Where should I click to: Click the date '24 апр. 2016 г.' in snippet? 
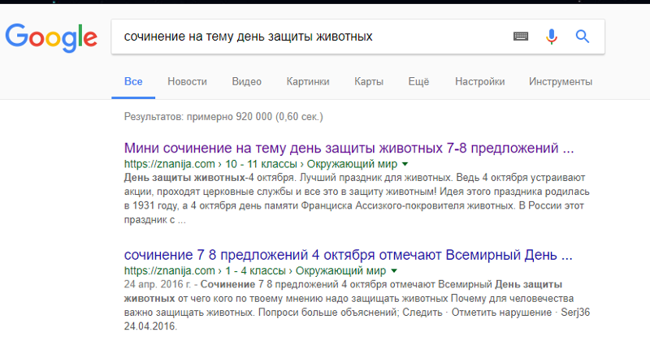158,285
